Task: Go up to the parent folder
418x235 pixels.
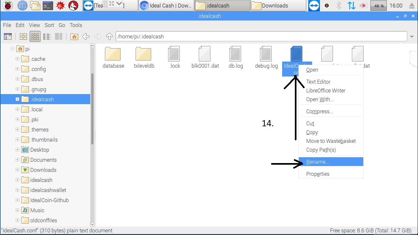Action: point(109,36)
